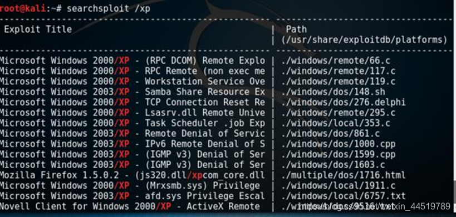Click the root@kali prompt text

pyautogui.click(x=23, y=8)
